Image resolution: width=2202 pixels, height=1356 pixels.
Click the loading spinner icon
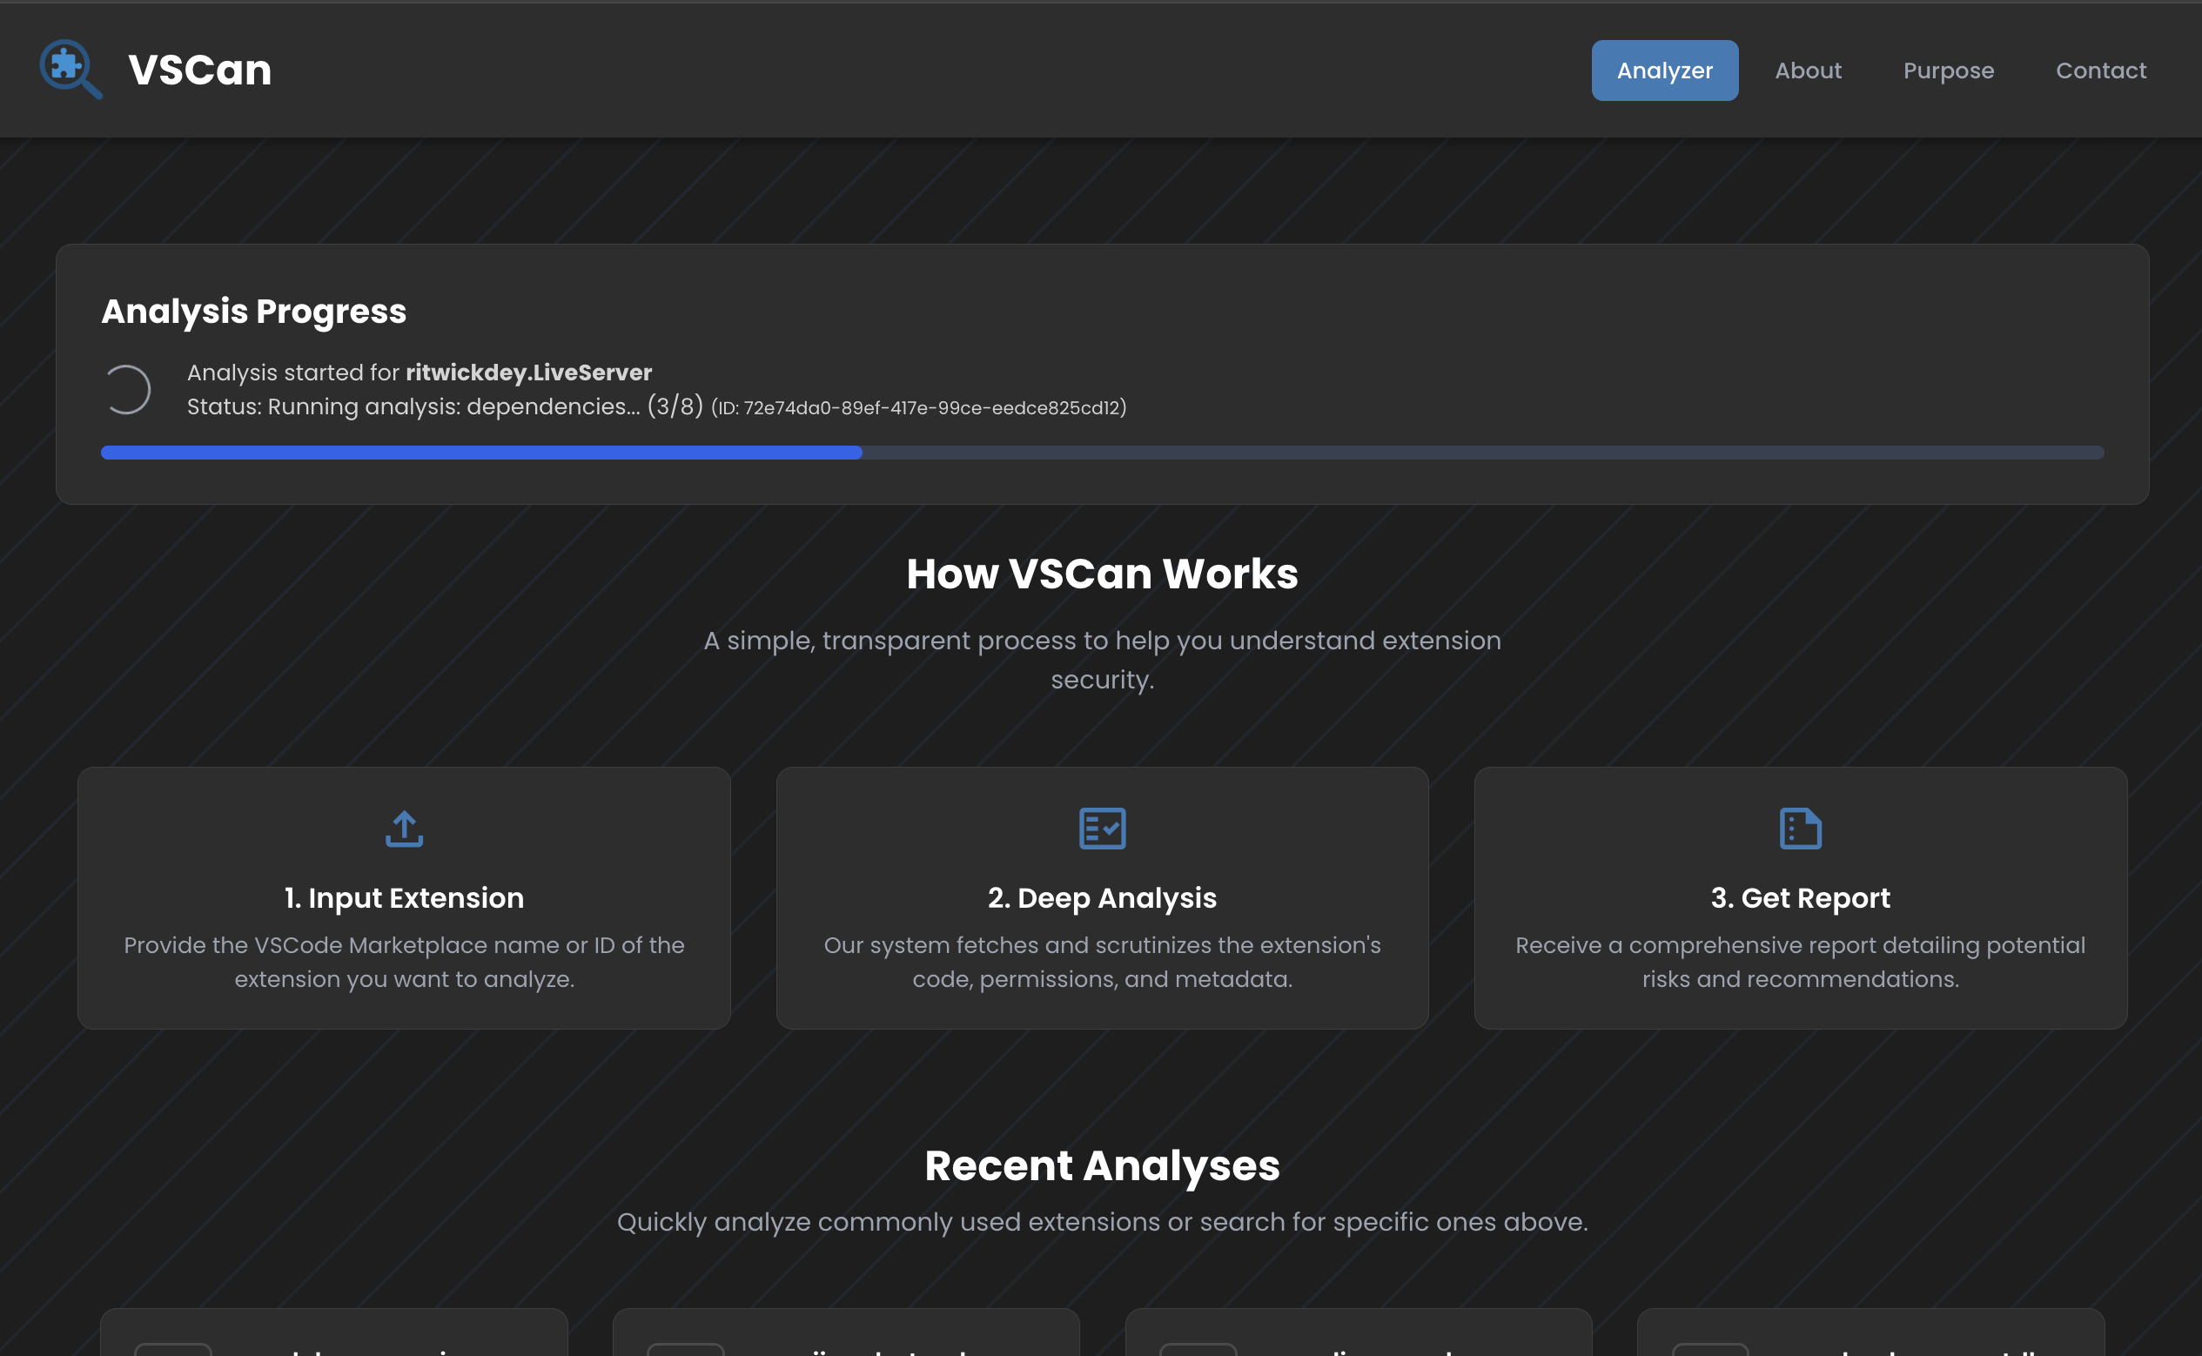pos(126,389)
